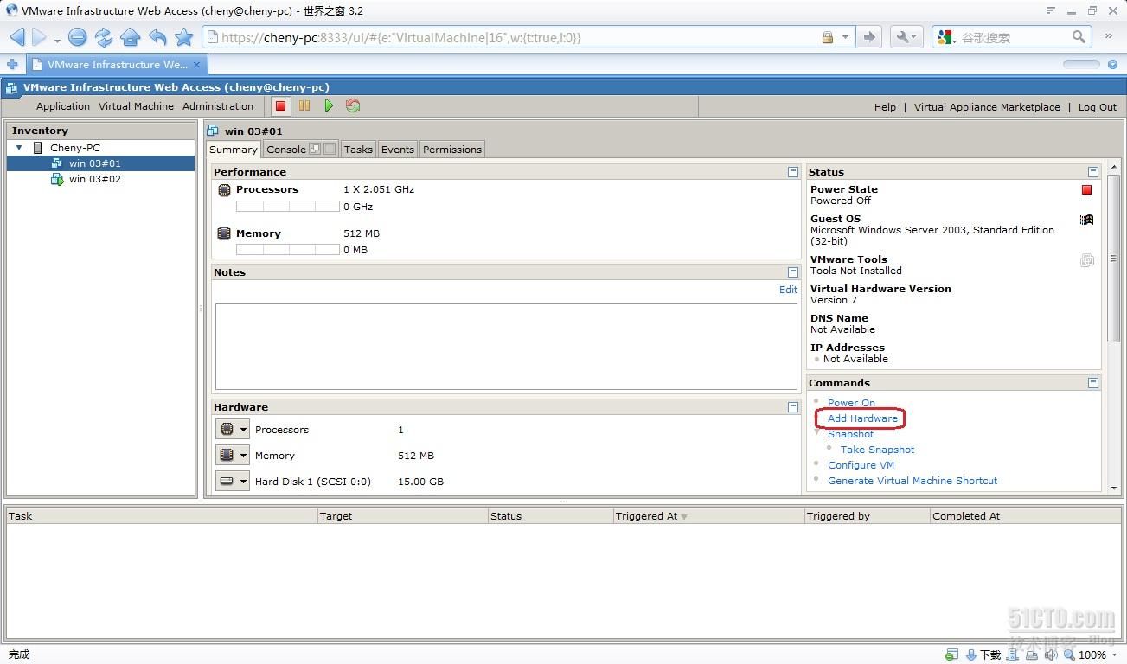
Task: Open the browser navigation history dropdown arrow
Action: [57, 40]
